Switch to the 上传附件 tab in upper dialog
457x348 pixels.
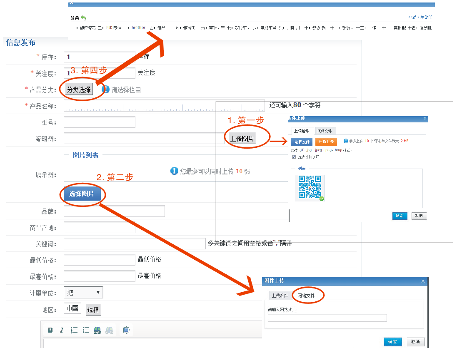[x=302, y=131]
